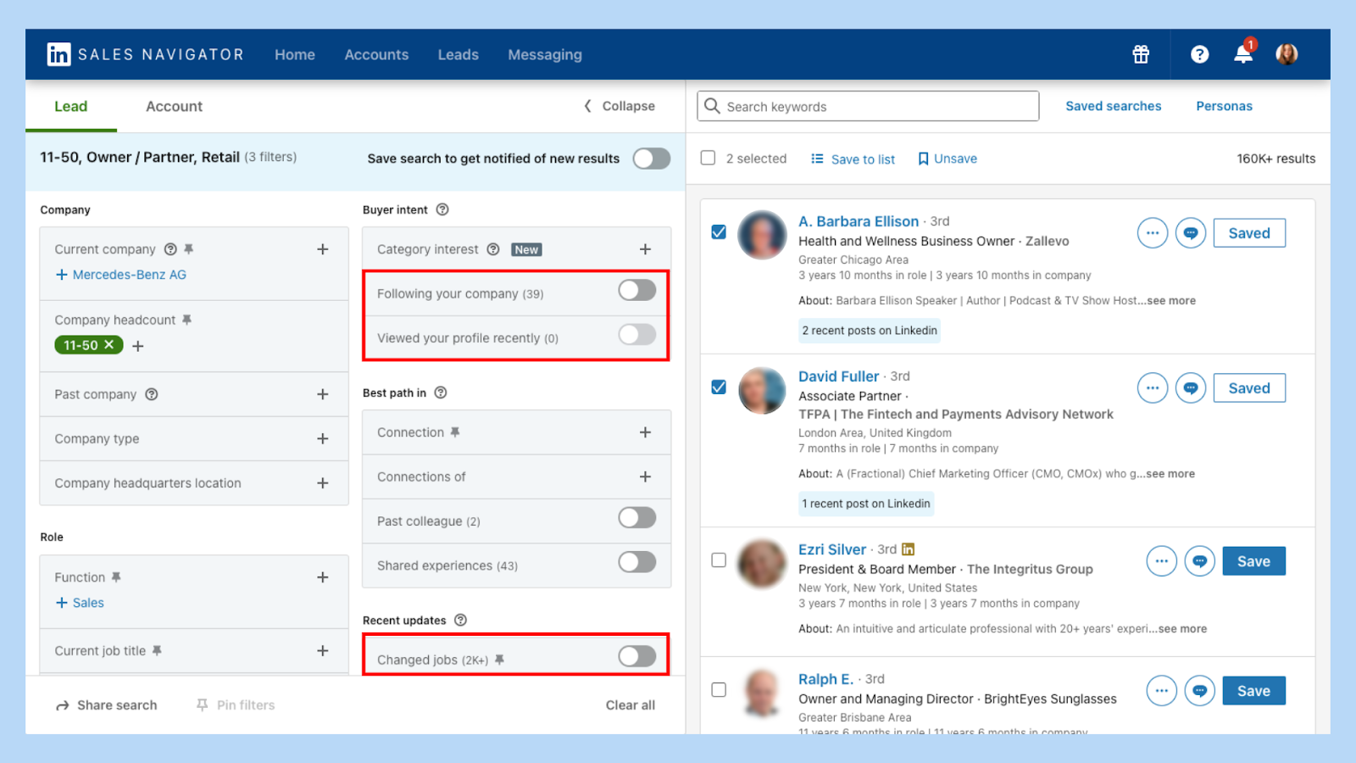The width and height of the screenshot is (1356, 763).
Task: Click Unsave for selected leads
Action: 948,159
